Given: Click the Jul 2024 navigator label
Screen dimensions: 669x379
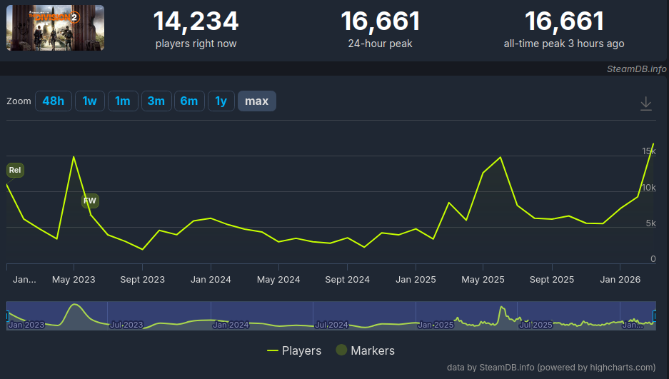Looking at the screenshot, I should coord(331,325).
